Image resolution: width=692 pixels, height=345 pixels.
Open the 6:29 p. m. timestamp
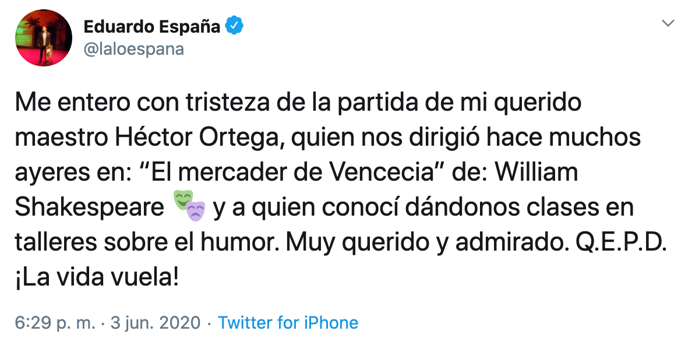55,323
